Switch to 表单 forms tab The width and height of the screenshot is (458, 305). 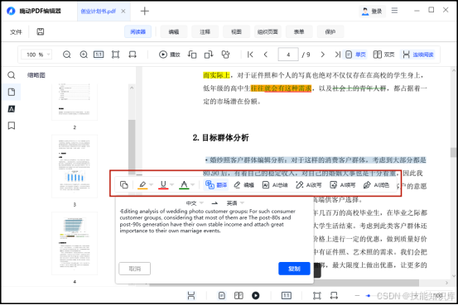[x=299, y=31]
